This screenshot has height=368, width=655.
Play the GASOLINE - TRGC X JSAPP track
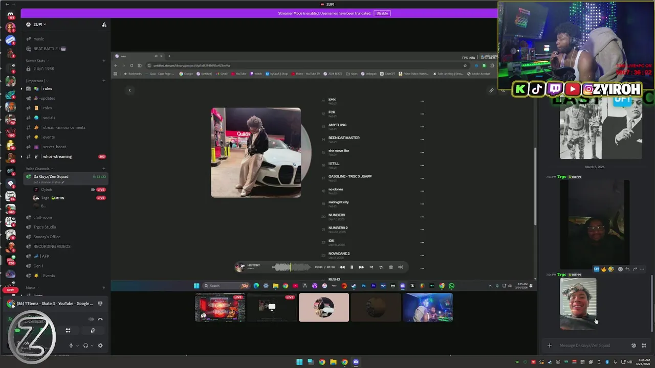pyautogui.click(x=350, y=176)
